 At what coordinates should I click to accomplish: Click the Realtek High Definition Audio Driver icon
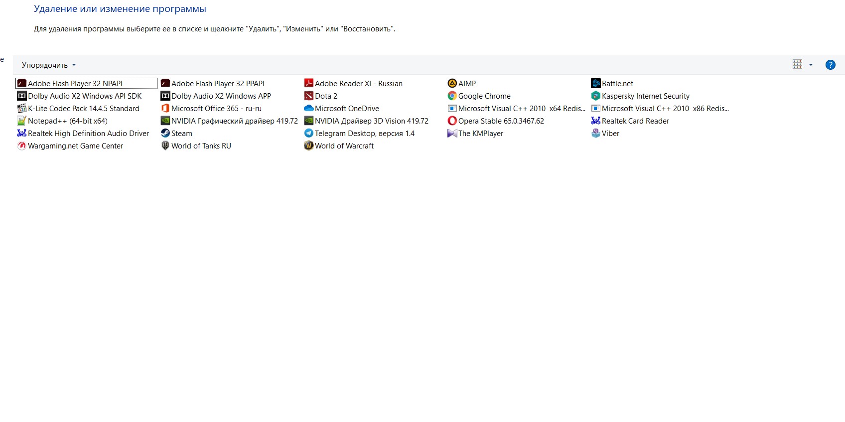(x=22, y=133)
